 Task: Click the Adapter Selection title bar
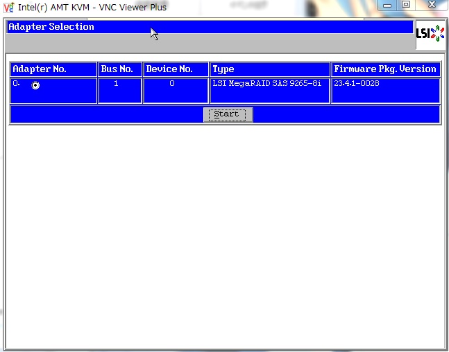[x=210, y=27]
